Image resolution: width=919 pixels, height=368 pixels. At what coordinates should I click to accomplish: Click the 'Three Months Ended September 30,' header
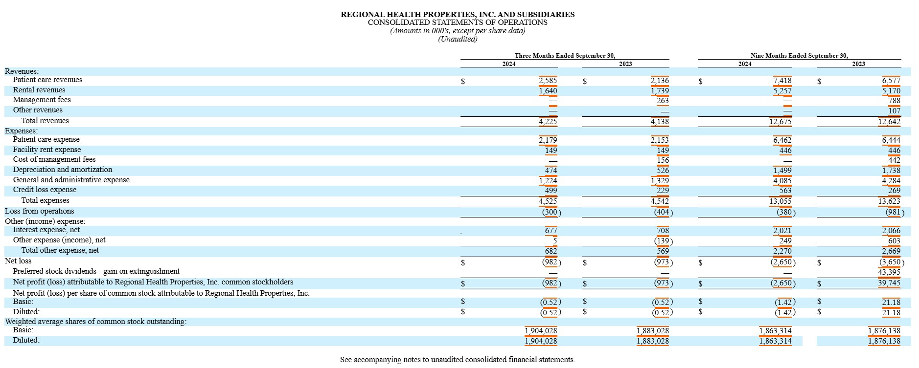[x=565, y=56]
